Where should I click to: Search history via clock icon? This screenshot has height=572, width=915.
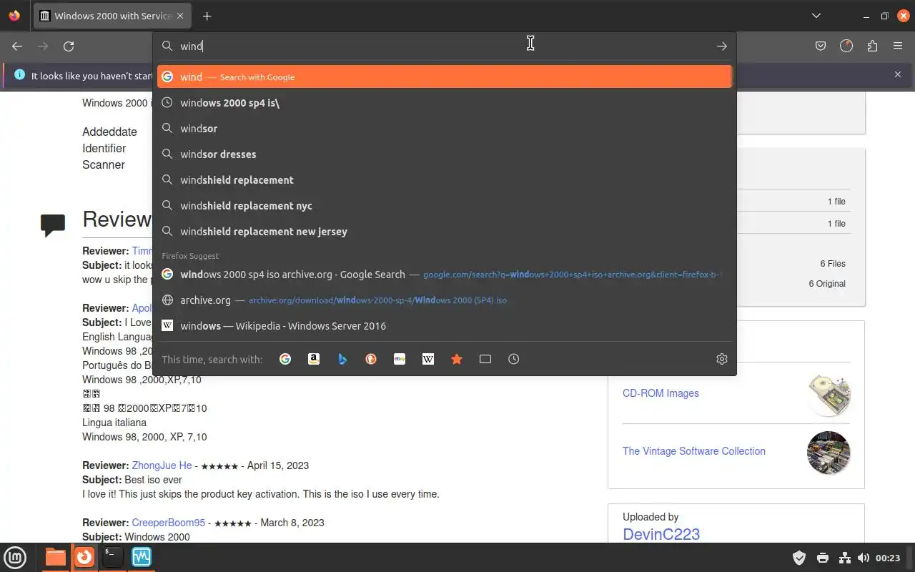514,359
